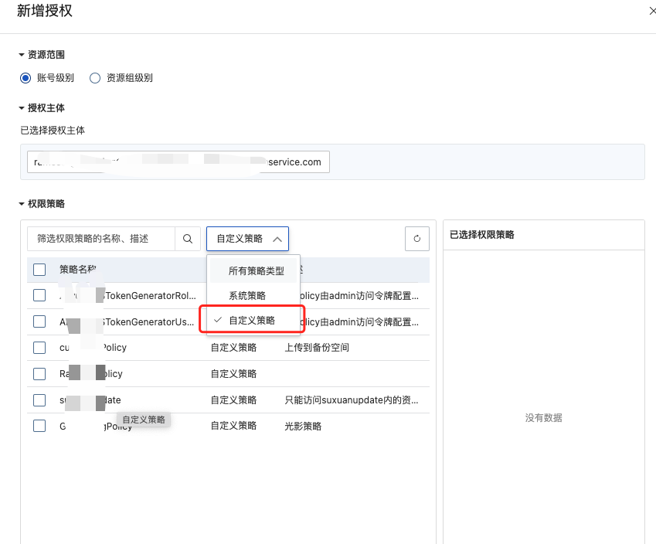Click the 策略名称 column header
The width and height of the screenshot is (656, 544).
[77, 270]
